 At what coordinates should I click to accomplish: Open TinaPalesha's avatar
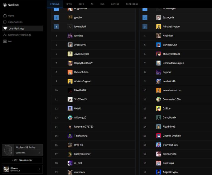coord(70,136)
